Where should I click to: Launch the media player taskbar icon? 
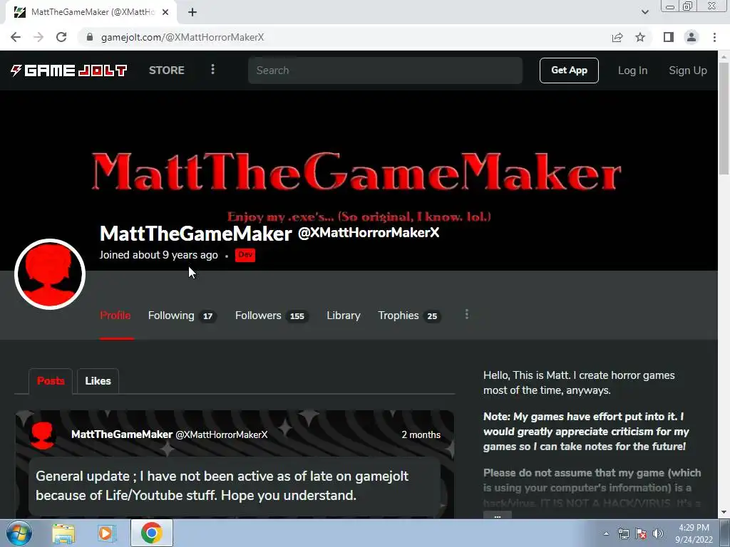[106, 533]
